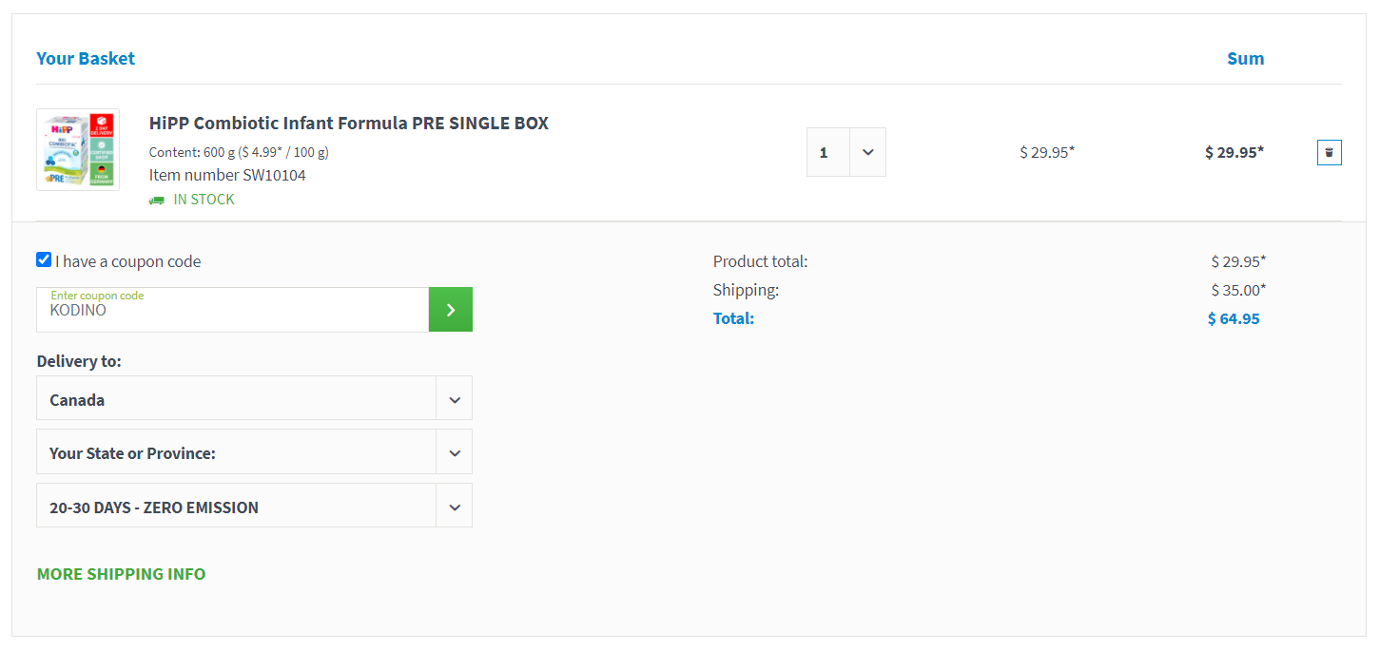The width and height of the screenshot is (1380, 651).
Task: Click the 'I have a coupon code' label
Action: [128, 261]
